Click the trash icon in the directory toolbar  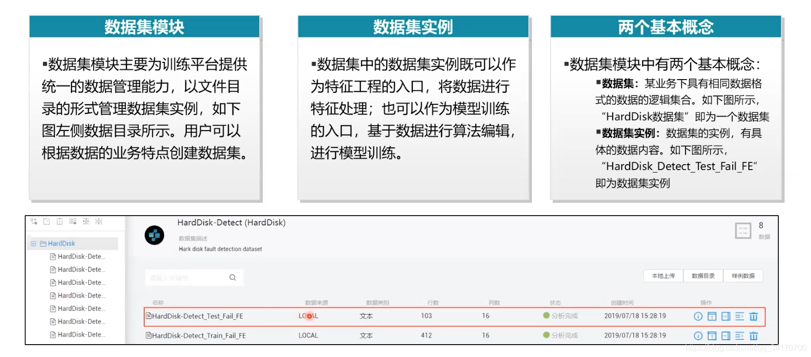tap(59, 222)
